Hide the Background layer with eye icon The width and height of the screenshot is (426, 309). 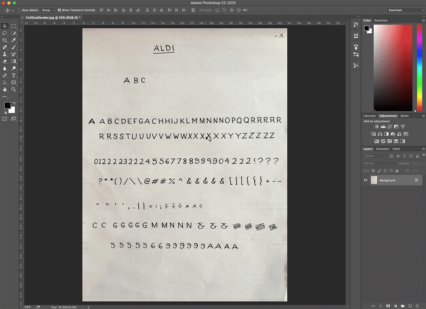coord(366,180)
